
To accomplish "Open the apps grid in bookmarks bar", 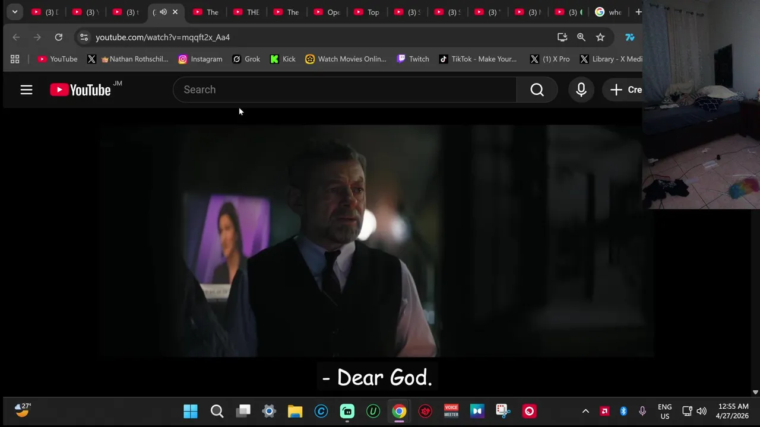I will (15, 59).
